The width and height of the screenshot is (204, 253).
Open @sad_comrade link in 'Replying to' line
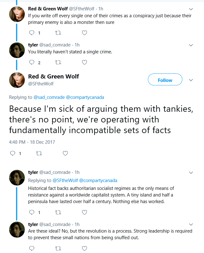pyautogui.click(x=49, y=97)
